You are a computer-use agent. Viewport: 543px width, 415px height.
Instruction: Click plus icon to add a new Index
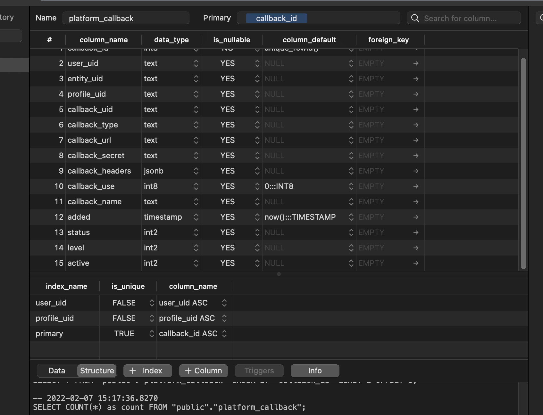coord(133,370)
